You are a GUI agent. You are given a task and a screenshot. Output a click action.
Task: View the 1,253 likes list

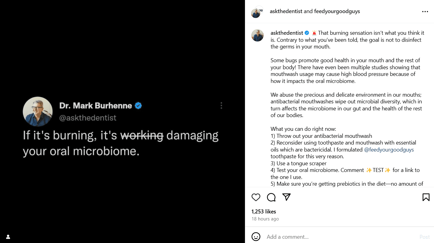[x=264, y=212]
